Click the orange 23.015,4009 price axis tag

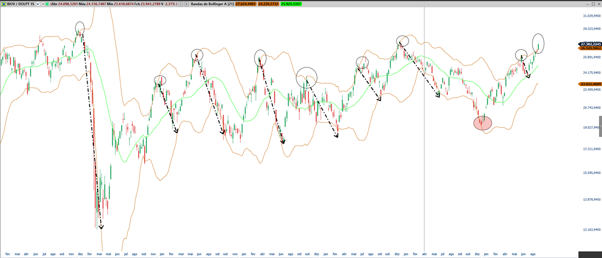pyautogui.click(x=590, y=84)
